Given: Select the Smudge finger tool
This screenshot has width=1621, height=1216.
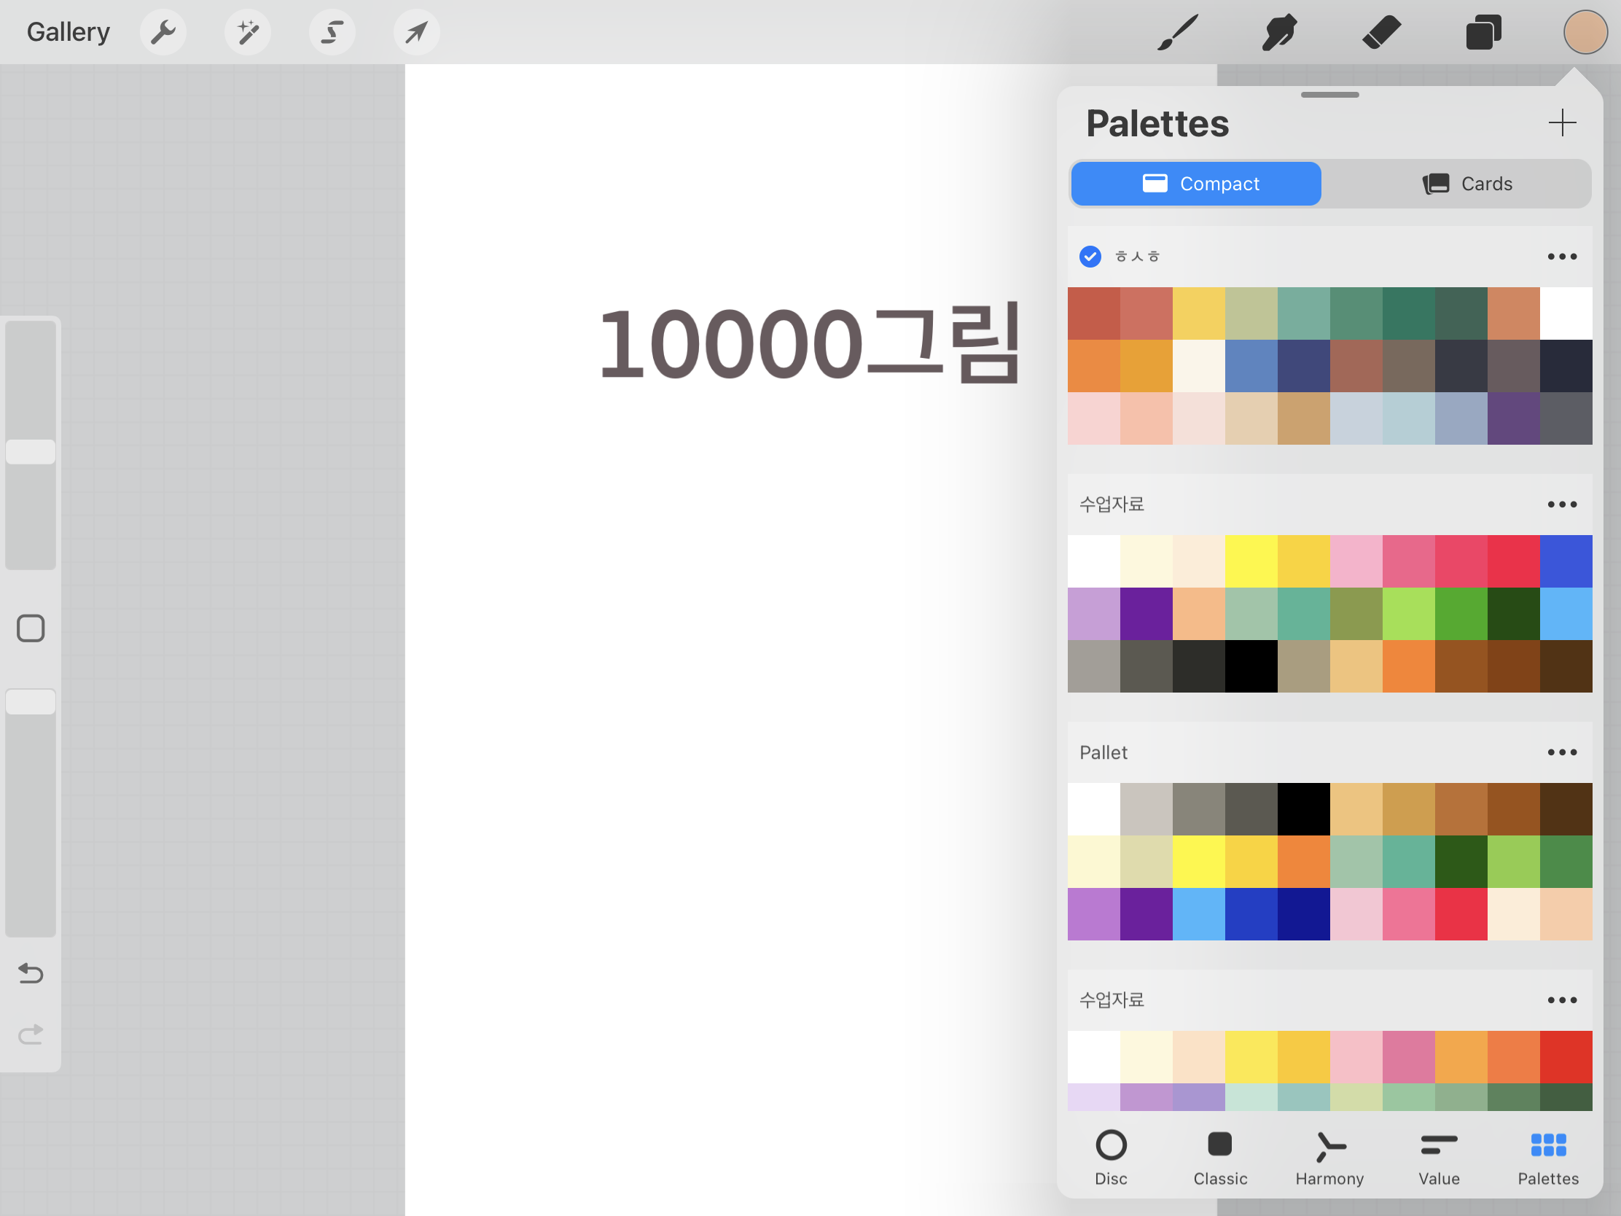Looking at the screenshot, I should (1279, 32).
